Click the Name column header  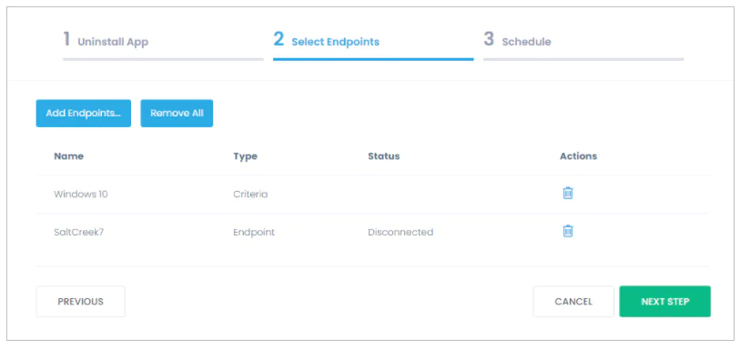69,156
